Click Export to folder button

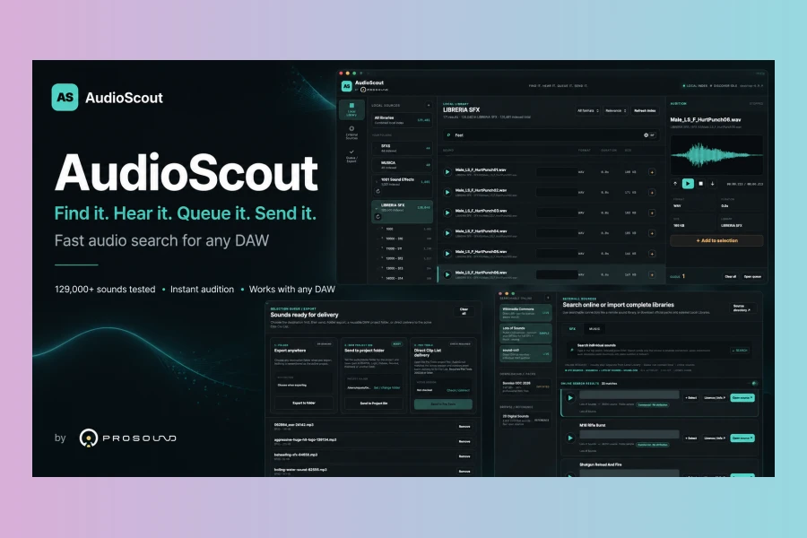pyautogui.click(x=304, y=403)
